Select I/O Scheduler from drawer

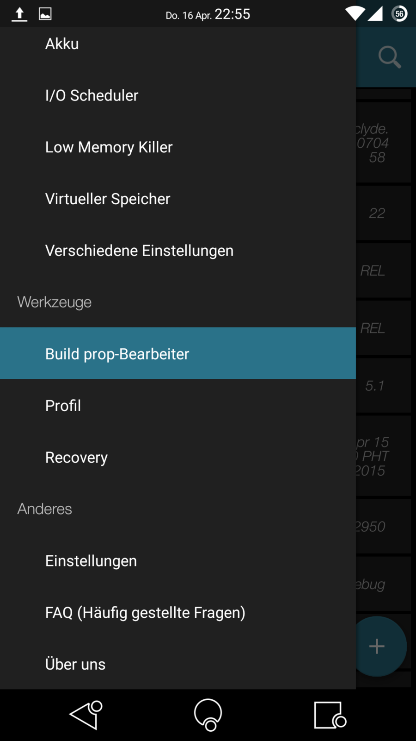click(x=92, y=95)
